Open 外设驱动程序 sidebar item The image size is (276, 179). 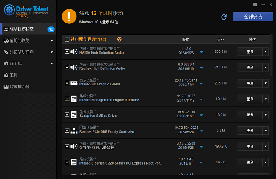28,52
